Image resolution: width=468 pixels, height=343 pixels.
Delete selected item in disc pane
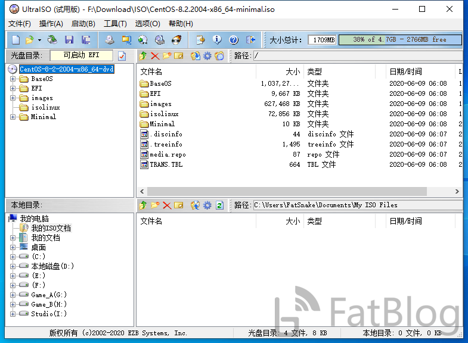click(x=155, y=56)
